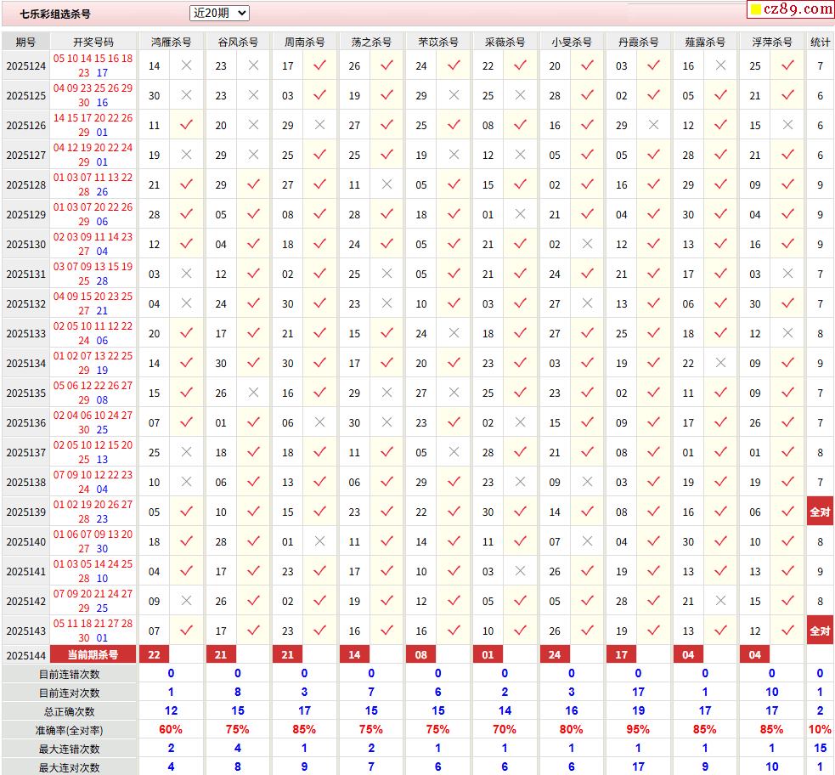Click the 95% accuracy value for 丹霞杀号
Screen dimensions: 835x775
coord(638,730)
